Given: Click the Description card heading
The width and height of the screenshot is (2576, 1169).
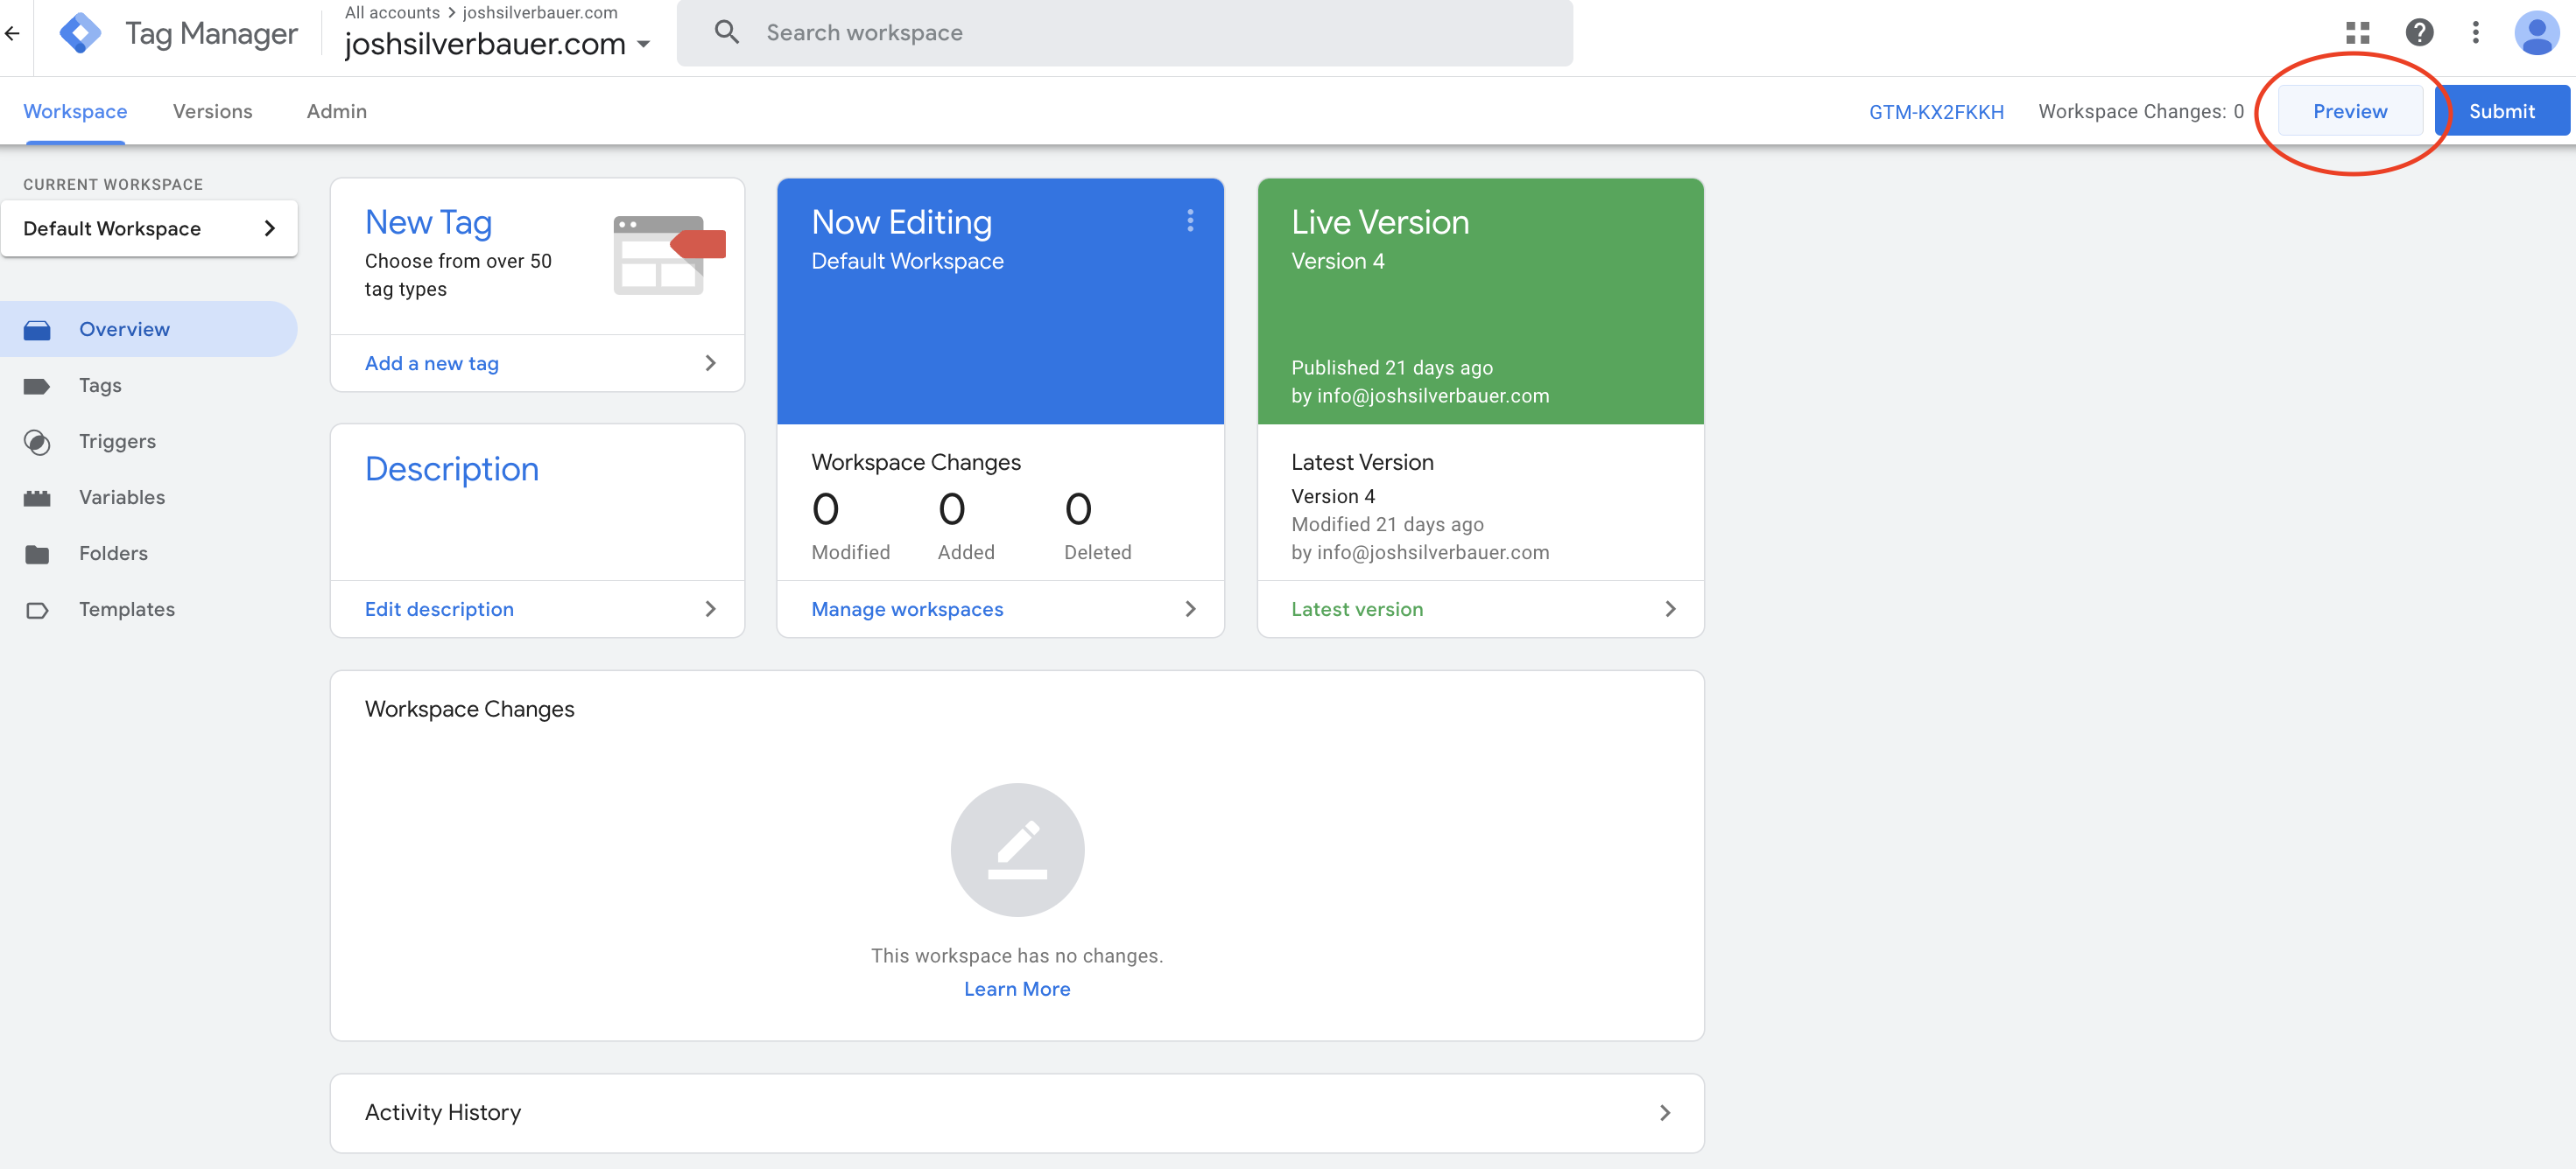Looking at the screenshot, I should tap(452, 469).
